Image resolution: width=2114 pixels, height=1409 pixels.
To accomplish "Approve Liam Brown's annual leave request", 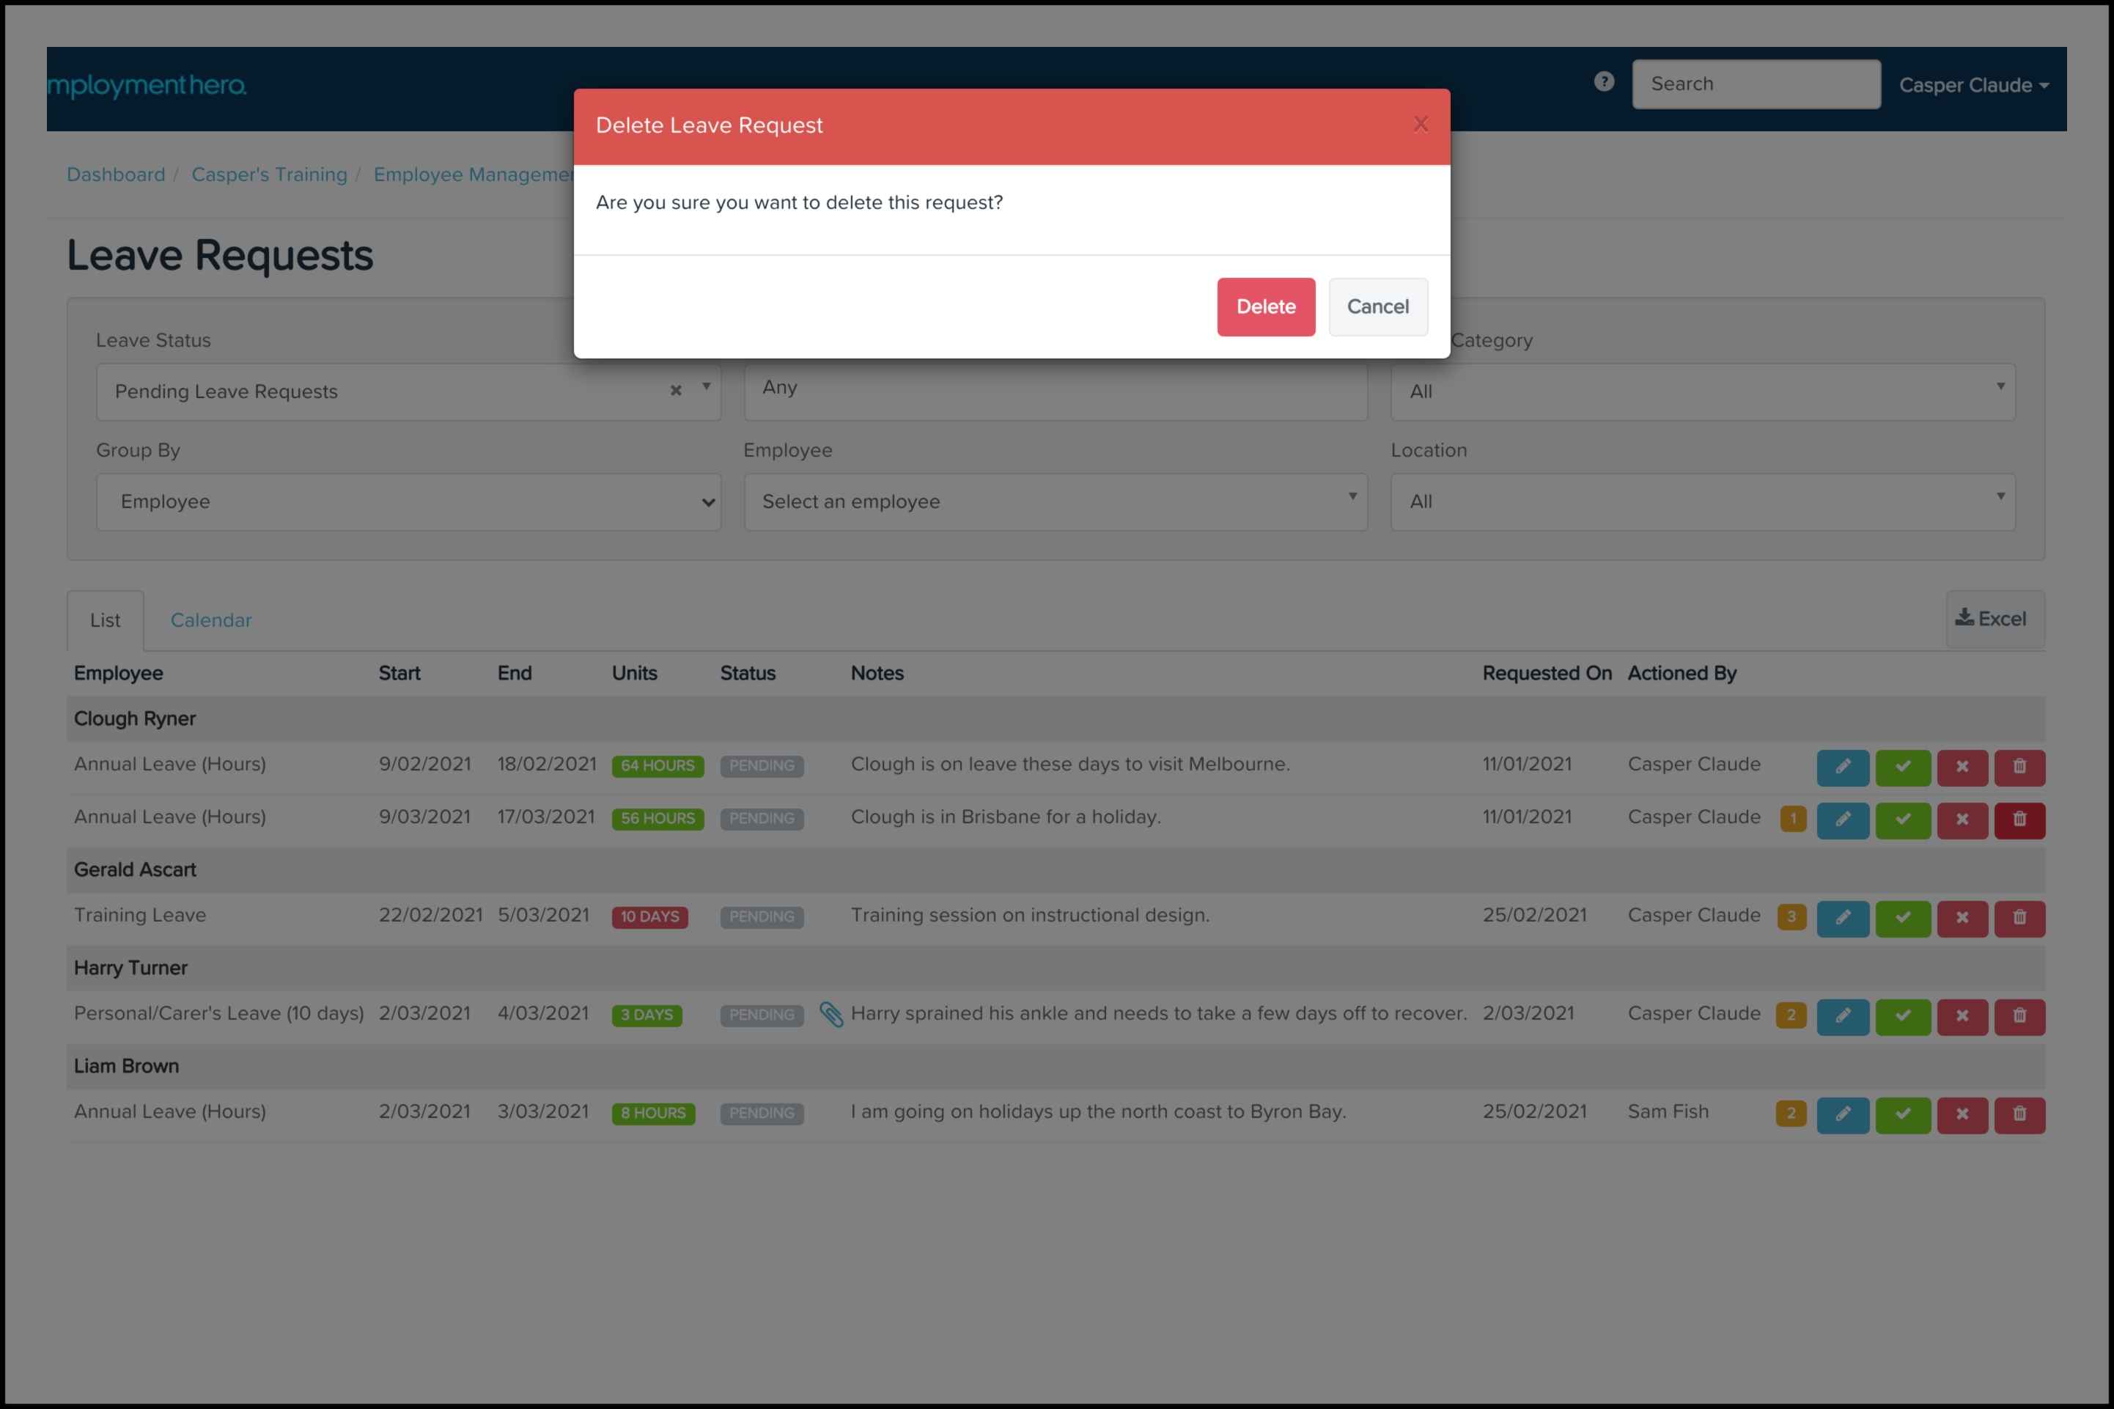I will 1902,1114.
